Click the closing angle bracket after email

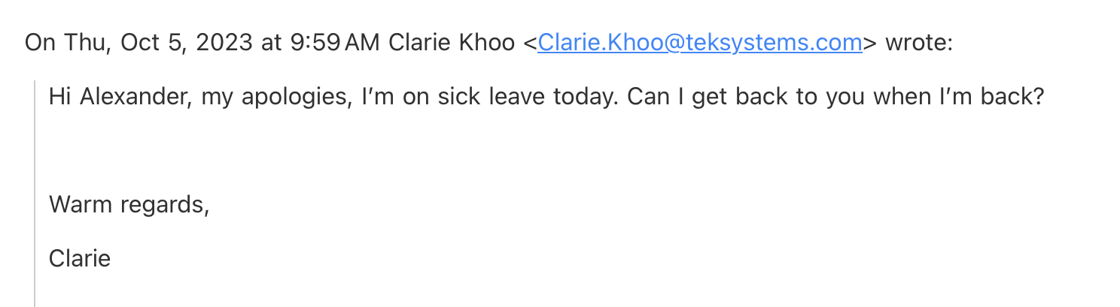pos(870,44)
